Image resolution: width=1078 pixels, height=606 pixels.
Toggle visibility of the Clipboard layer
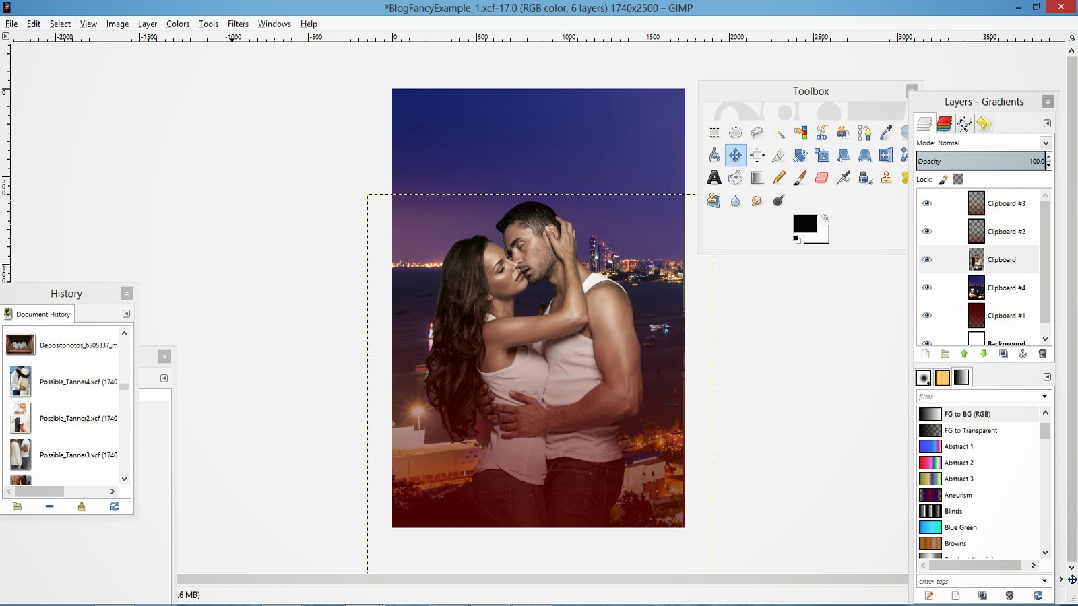[x=927, y=260]
